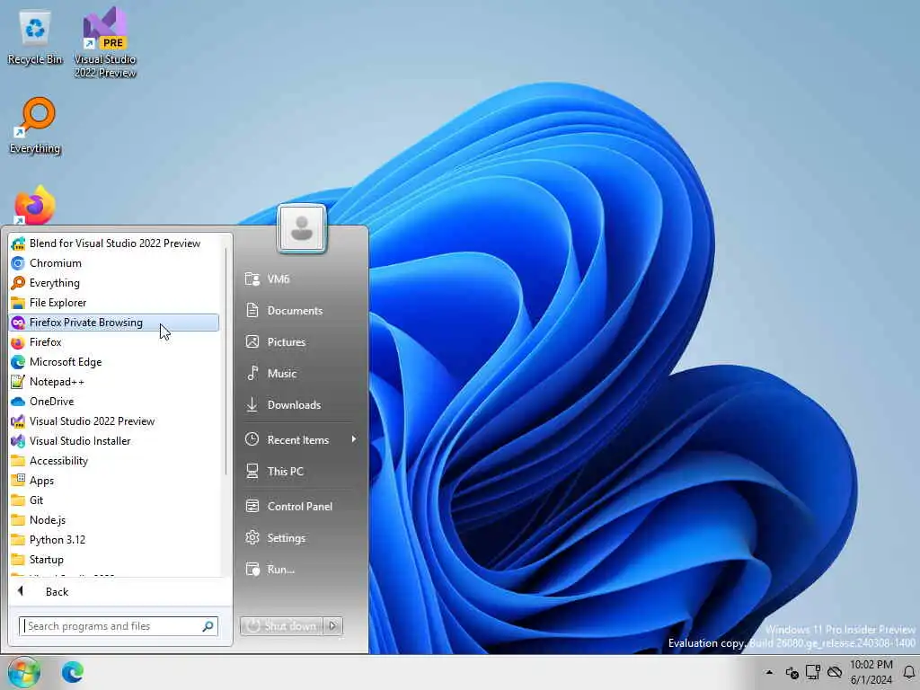
Task: Expand the Apps folder
Action: click(x=114, y=481)
